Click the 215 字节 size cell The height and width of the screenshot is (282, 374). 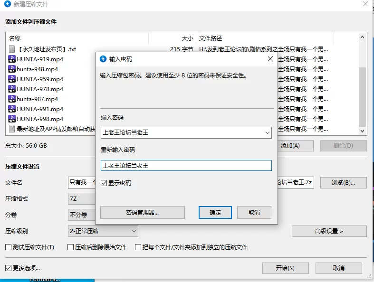coord(182,49)
